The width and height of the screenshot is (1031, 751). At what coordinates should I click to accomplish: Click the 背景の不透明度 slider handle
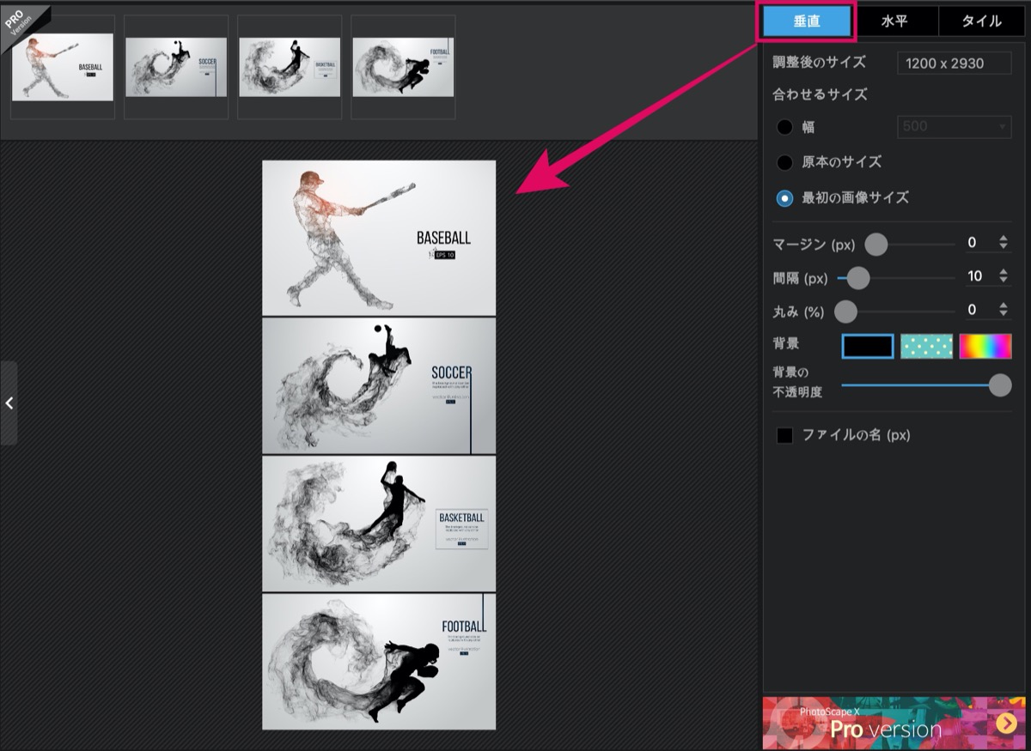pyautogui.click(x=1000, y=385)
